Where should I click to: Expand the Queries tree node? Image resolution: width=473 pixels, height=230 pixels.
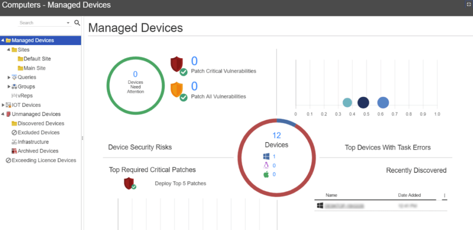pos(9,78)
